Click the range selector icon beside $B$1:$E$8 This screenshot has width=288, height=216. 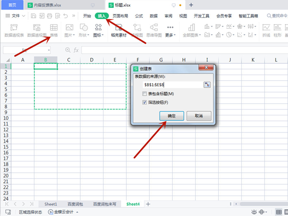click(207, 84)
